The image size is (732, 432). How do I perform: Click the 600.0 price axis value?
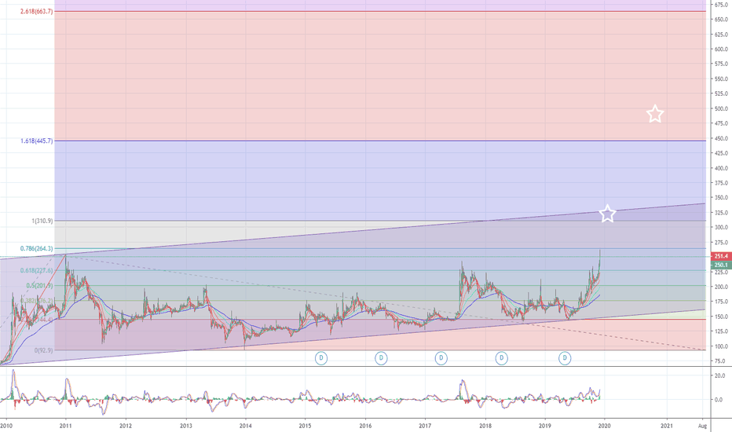pyautogui.click(x=721, y=49)
